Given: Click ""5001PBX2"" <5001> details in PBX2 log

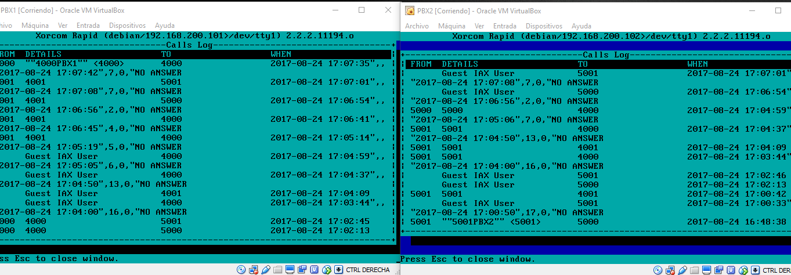Looking at the screenshot, I should pyautogui.click(x=491, y=222).
